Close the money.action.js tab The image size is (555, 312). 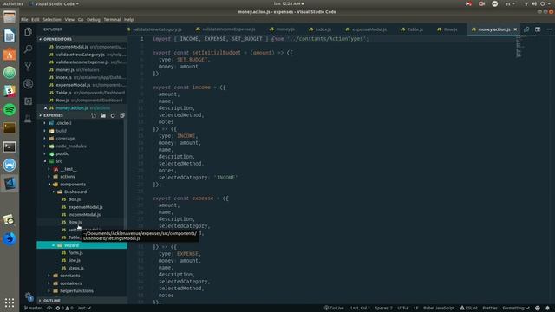coord(515,29)
